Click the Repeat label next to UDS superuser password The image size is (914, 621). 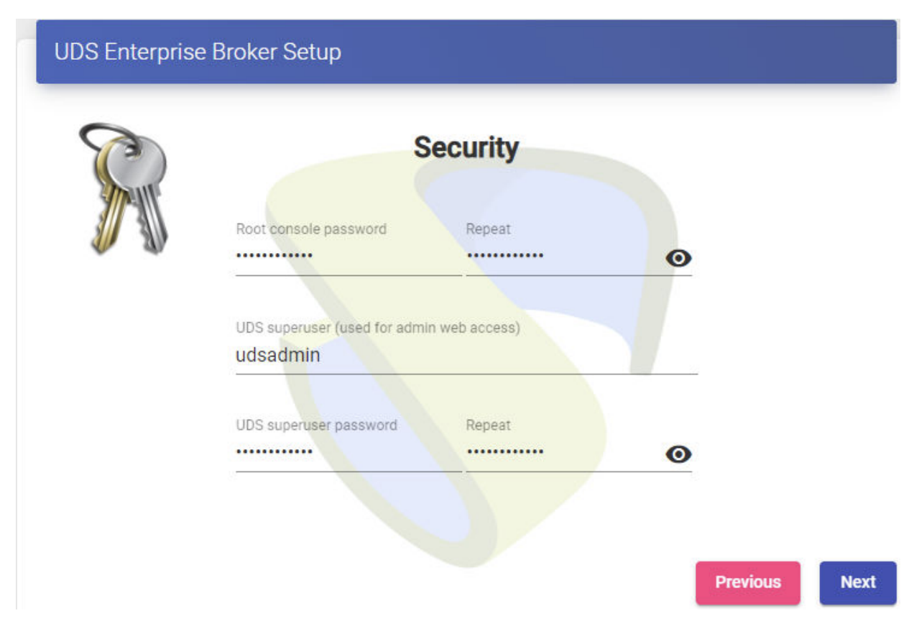tap(488, 425)
